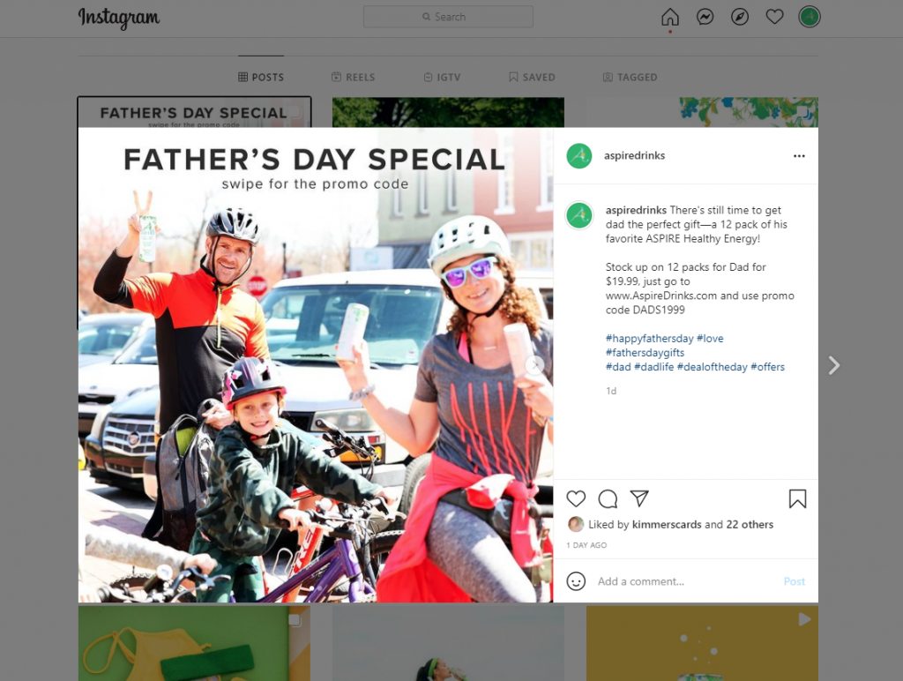Open the three-dot post options menu
The image size is (903, 681).
click(799, 156)
